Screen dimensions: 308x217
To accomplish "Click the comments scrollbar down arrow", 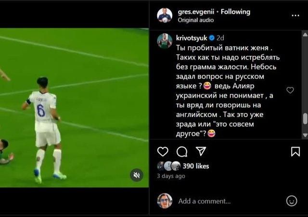I will [305, 135].
